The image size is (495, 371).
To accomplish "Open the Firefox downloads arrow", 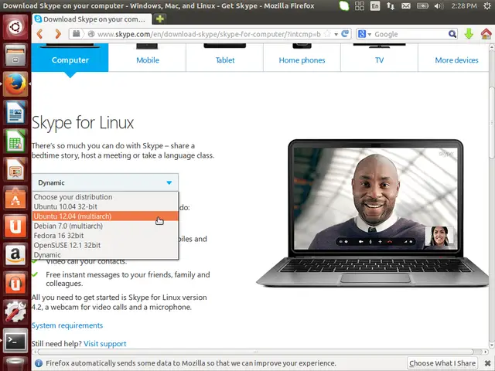I will pyautogui.click(x=469, y=34).
